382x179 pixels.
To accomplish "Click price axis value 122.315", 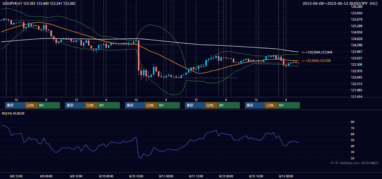I will click(x=357, y=84).
